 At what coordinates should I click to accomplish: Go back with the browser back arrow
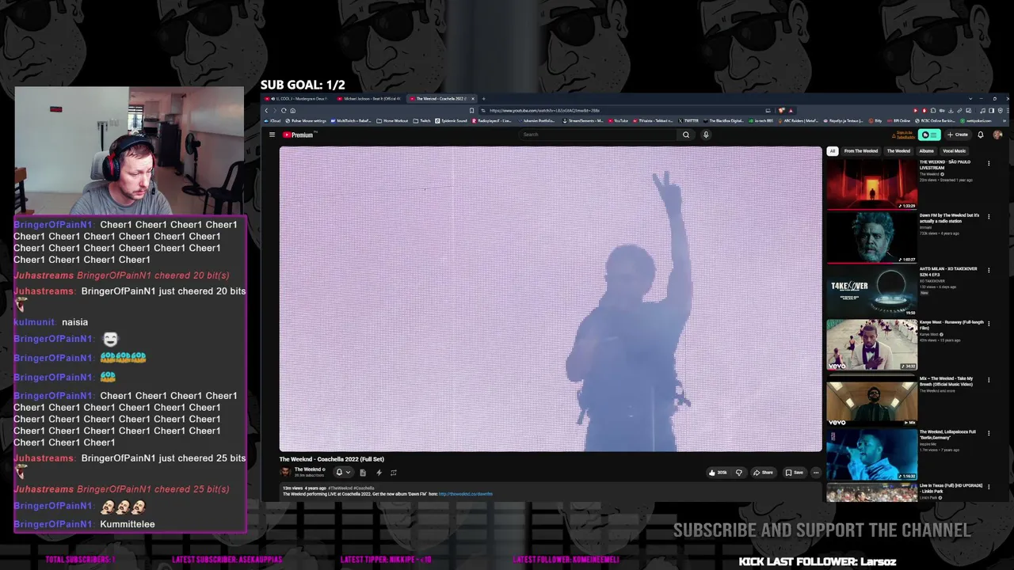266,111
